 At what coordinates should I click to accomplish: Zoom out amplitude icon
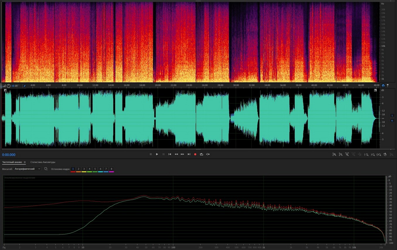(341, 154)
